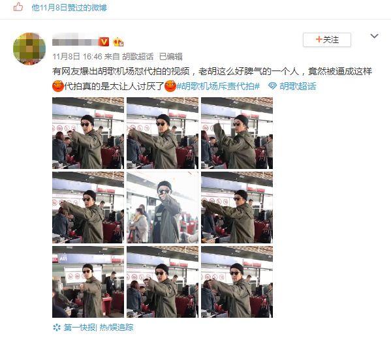
Task: Open the post options chevron menu
Action: (x=374, y=36)
